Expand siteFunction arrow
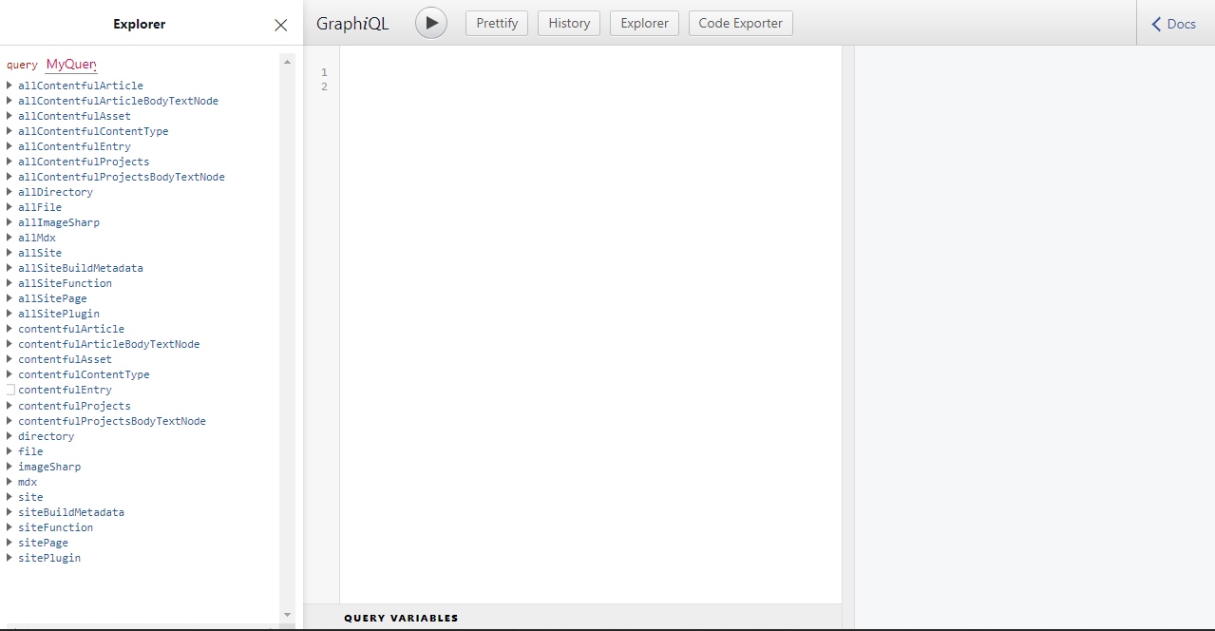This screenshot has width=1215, height=631. pos(9,527)
